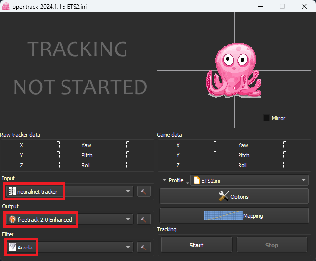316x261 pixels.
Task: Click the Raw tracker data Y label
Action: click(x=21, y=155)
